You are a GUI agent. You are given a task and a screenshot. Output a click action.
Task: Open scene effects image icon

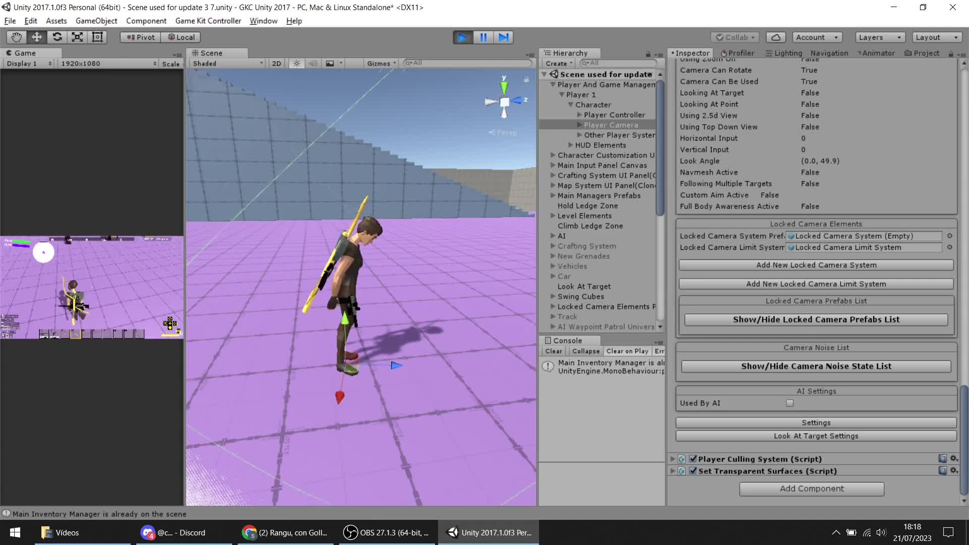(x=330, y=64)
